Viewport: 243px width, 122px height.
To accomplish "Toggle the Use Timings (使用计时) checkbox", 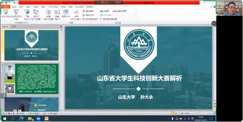I will pyautogui.click(x=84, y=15).
